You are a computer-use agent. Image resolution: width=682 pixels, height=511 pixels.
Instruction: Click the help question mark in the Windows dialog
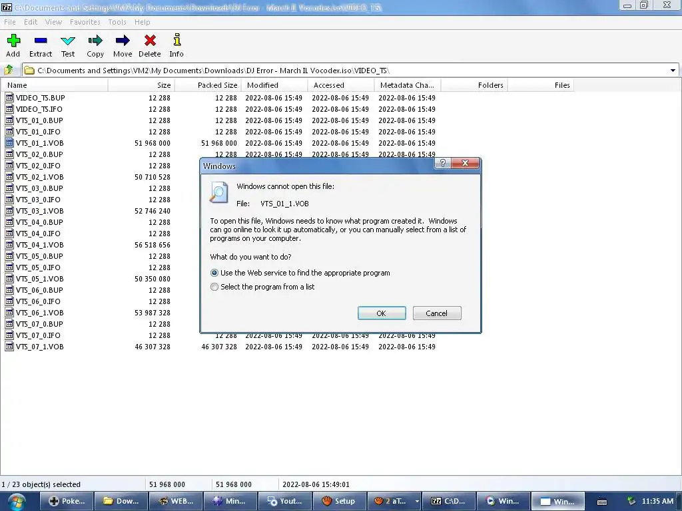coord(443,163)
